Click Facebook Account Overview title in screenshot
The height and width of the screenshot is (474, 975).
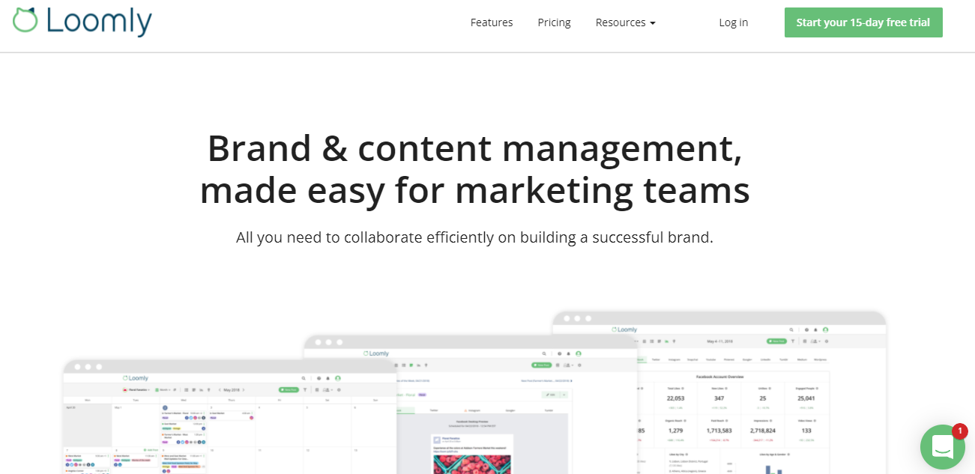click(719, 377)
